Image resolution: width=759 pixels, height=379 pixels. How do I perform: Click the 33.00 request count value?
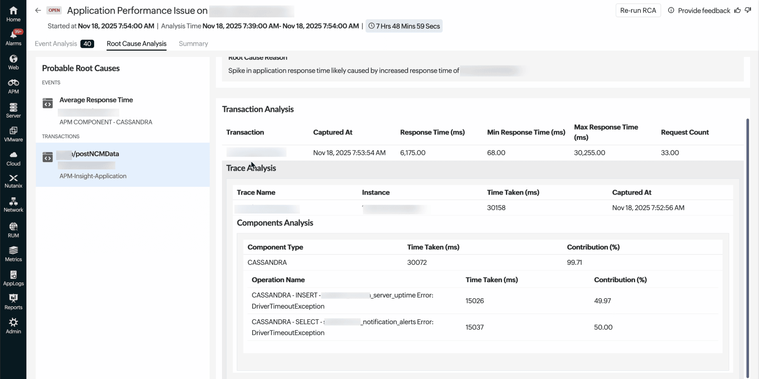pyautogui.click(x=670, y=153)
